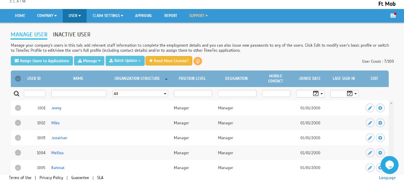The height and width of the screenshot is (182, 404).
Task: Open the live chat bubble
Action: [x=389, y=165]
